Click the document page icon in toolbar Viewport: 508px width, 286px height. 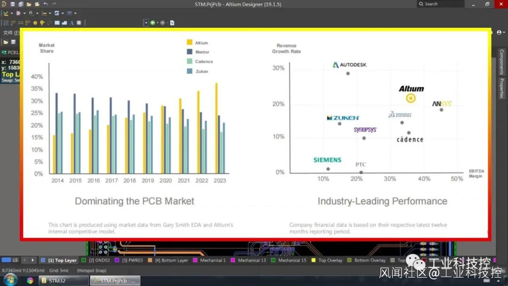(172, 23)
